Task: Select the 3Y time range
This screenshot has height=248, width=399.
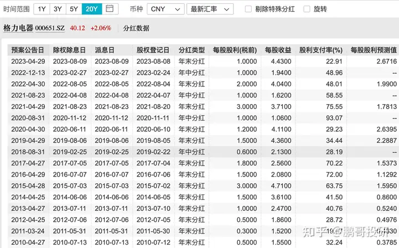Action: pyautogui.click(x=58, y=9)
